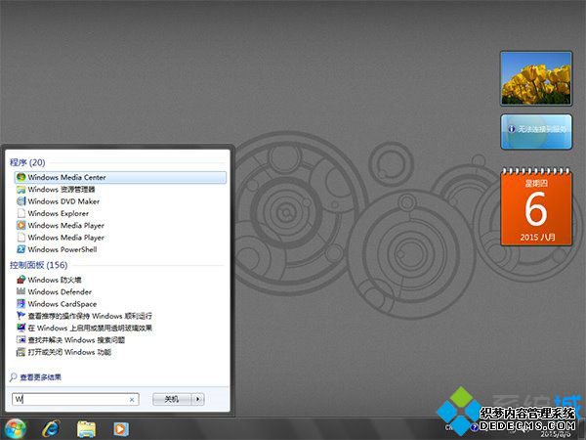586x440 pixels.
Task: Click the troubleshoot Windows search icon
Action: click(21, 339)
